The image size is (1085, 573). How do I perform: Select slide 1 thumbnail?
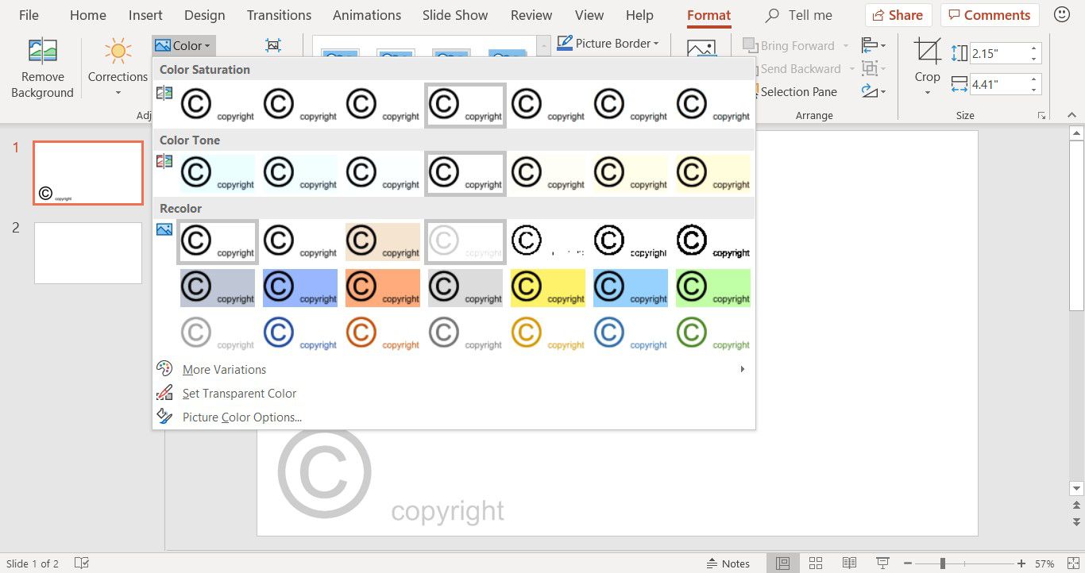pos(88,173)
